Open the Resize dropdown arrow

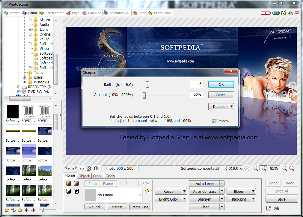pyautogui.click(x=185, y=191)
